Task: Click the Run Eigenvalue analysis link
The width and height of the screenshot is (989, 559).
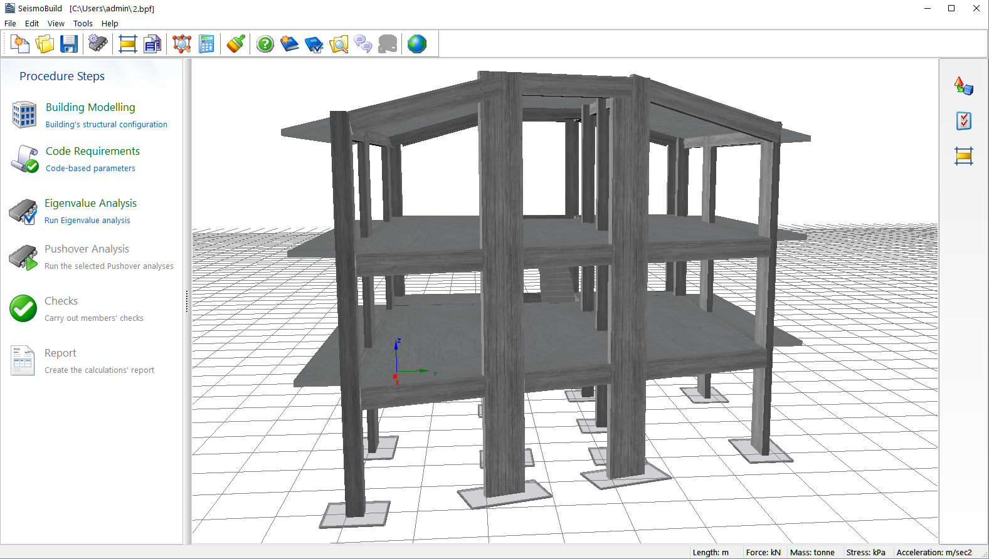Action: point(87,221)
